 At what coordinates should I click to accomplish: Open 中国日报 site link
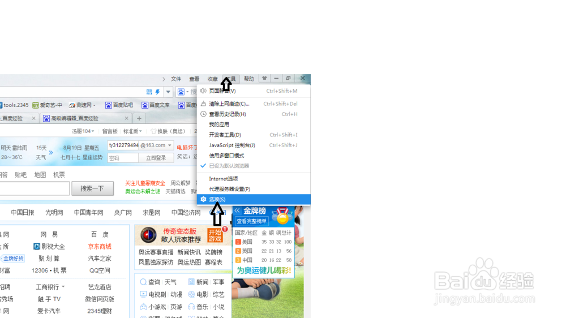coord(23,213)
